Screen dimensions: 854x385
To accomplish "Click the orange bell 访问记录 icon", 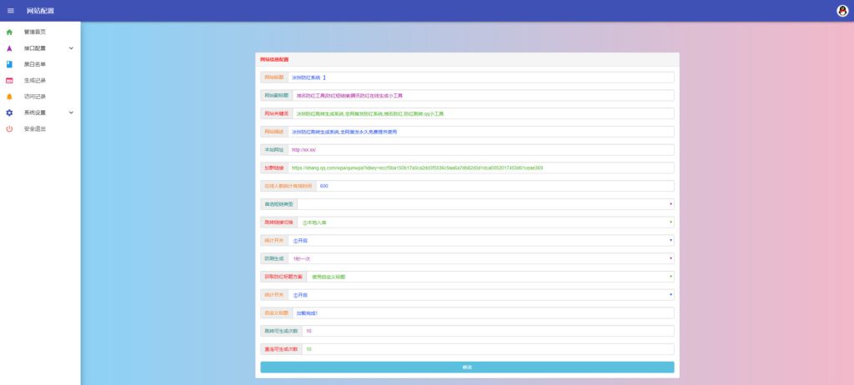I will click(9, 97).
